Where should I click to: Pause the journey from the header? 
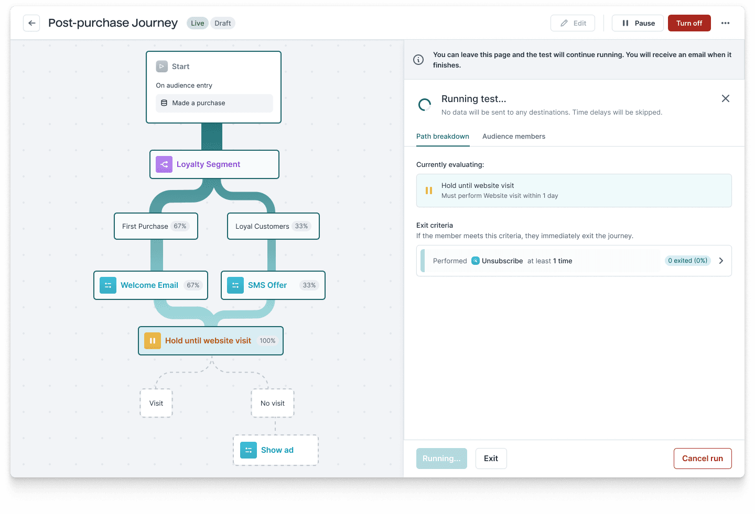coord(638,23)
